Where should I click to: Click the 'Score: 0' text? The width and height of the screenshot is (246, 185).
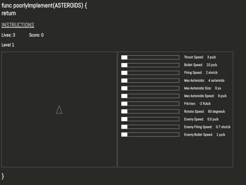[36, 35]
